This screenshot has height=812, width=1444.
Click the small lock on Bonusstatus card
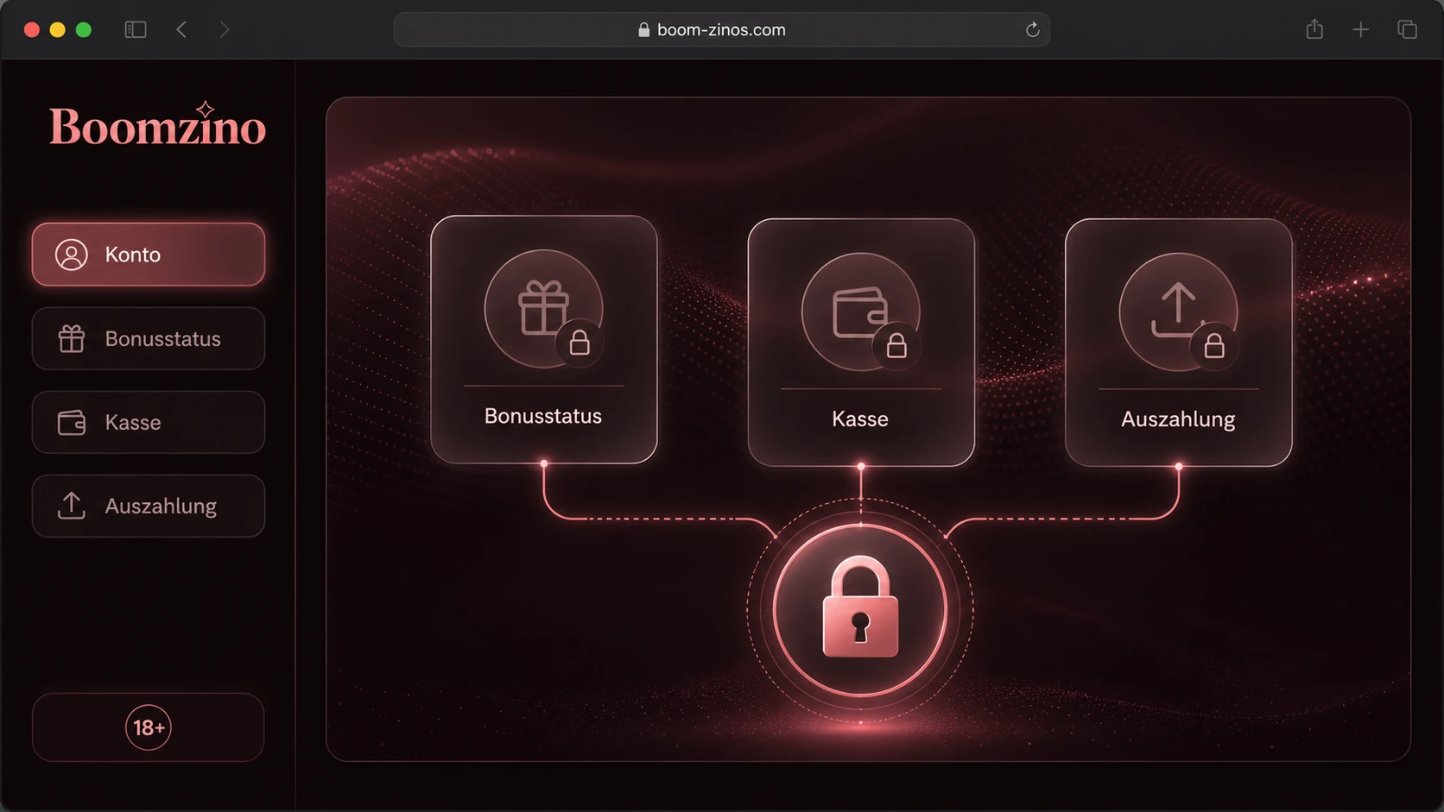coord(579,343)
